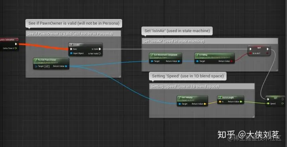Click the Speed input pin on SET node
287x147 pixels.
click(x=268, y=104)
